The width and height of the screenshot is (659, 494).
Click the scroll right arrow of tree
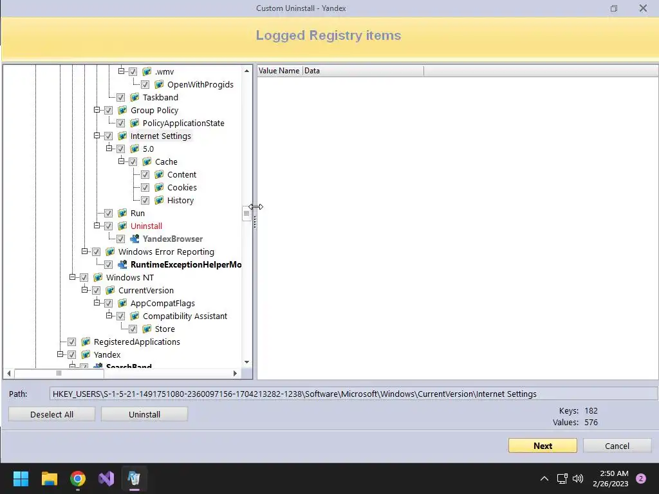click(x=235, y=373)
